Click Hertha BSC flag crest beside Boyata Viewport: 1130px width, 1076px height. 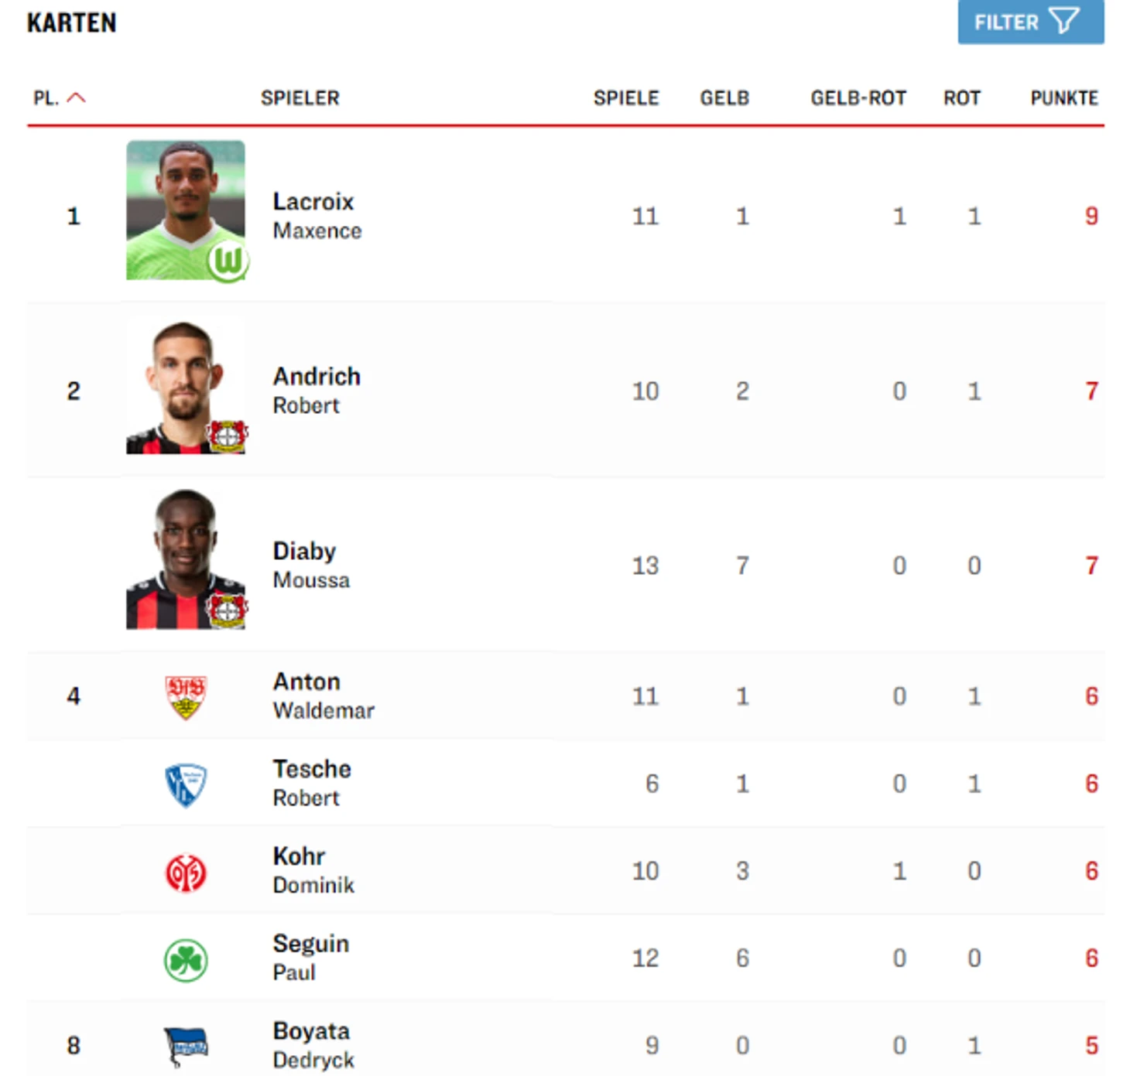(x=186, y=1047)
